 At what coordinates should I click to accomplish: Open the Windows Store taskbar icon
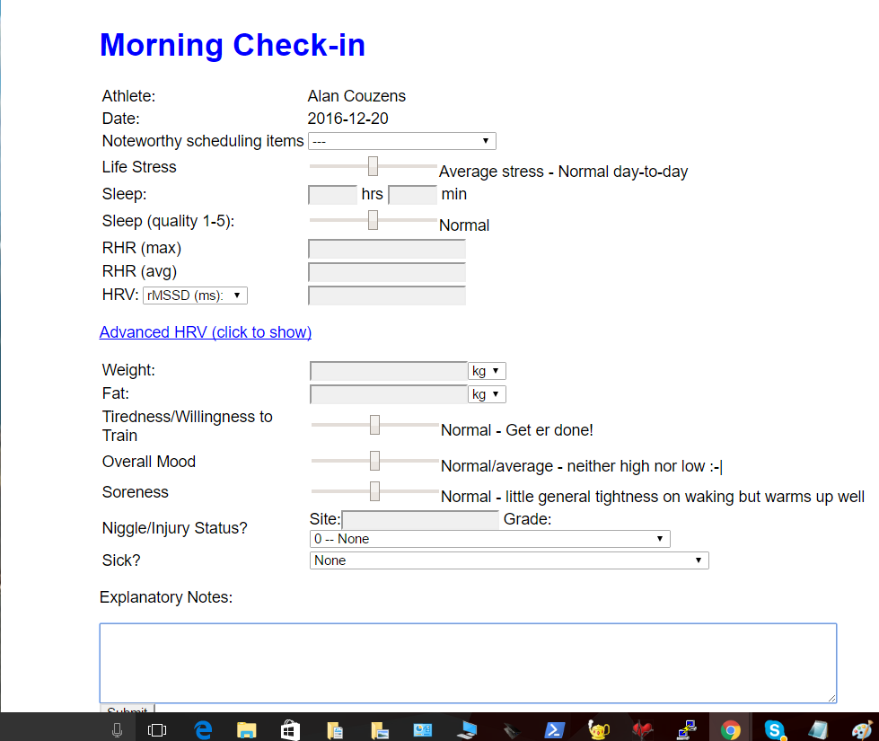point(290,730)
